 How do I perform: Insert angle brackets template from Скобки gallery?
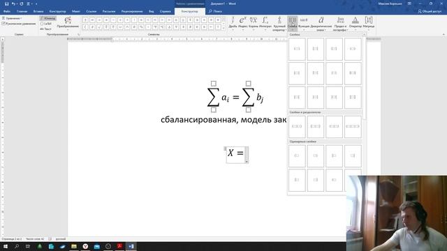pyautogui.click(x=353, y=49)
